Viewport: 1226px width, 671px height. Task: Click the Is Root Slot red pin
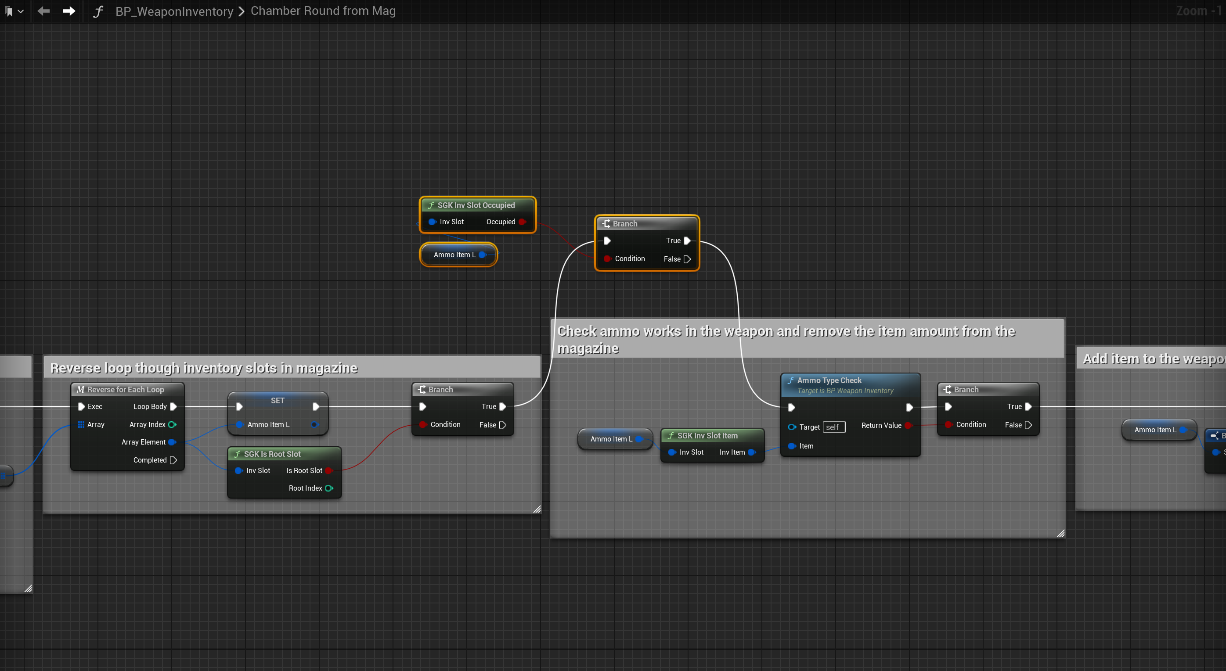click(328, 470)
